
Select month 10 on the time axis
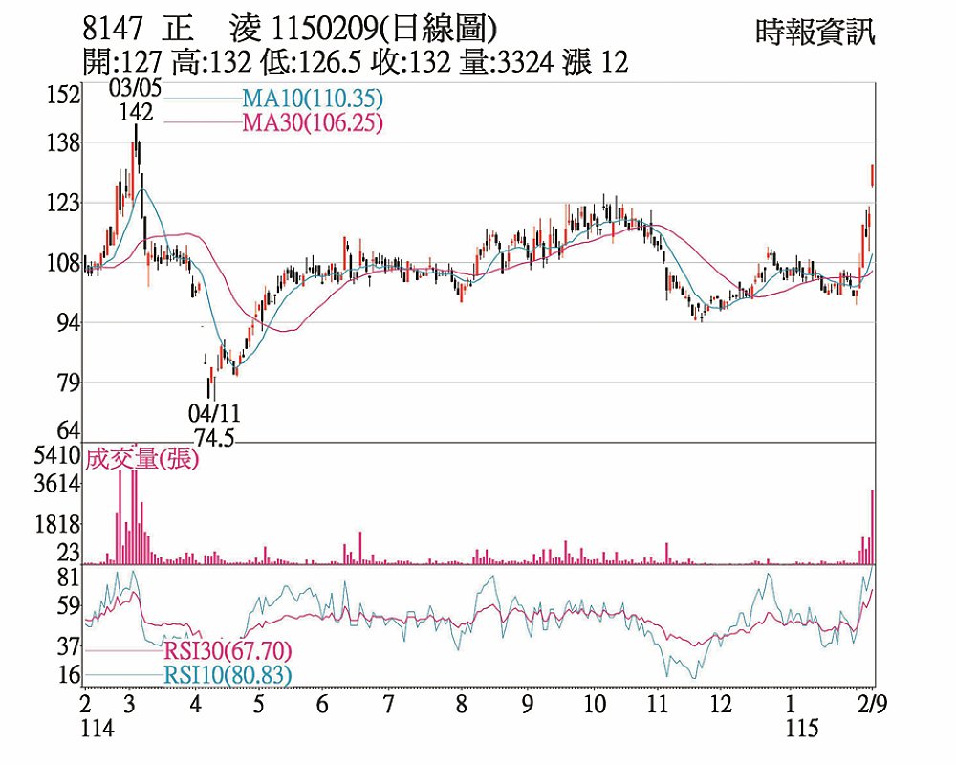pyautogui.click(x=594, y=705)
